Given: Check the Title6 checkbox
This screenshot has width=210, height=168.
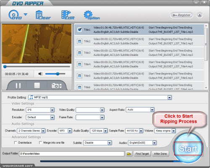Looking at the screenshot, I should pos(79,87).
